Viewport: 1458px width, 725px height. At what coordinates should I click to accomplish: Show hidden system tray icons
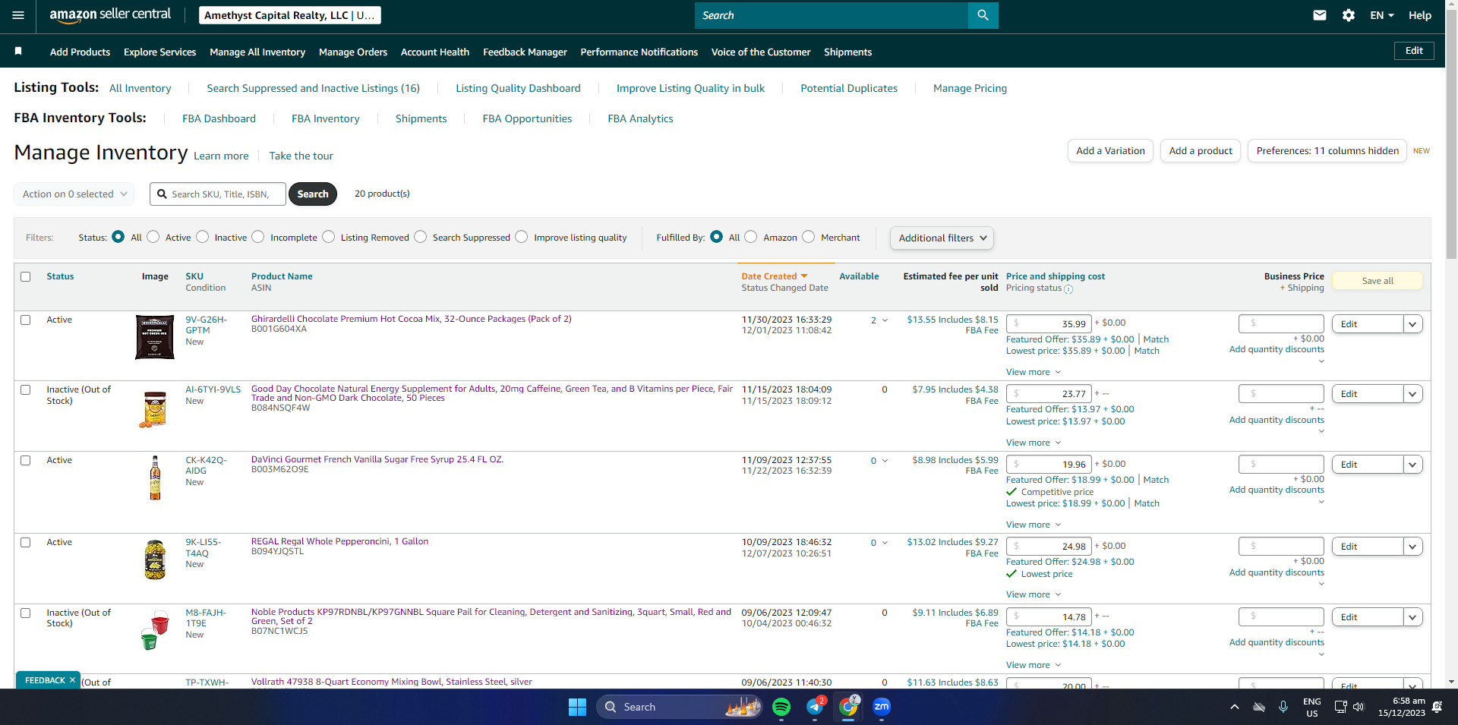(x=1235, y=707)
